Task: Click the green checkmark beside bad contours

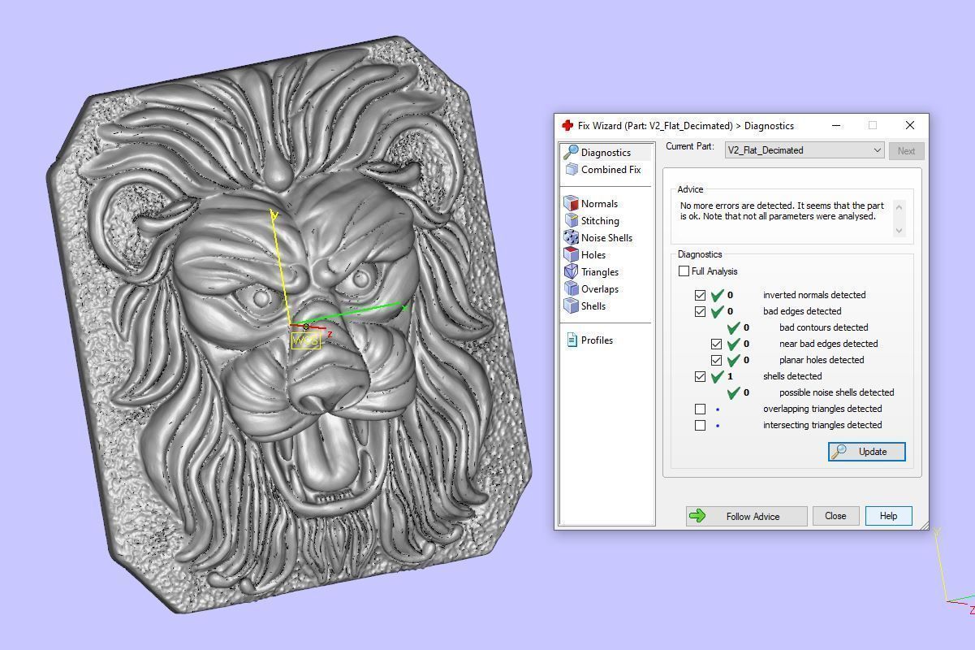Action: point(733,327)
